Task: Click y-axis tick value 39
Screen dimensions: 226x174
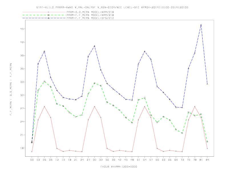Action: click(x=22, y=55)
